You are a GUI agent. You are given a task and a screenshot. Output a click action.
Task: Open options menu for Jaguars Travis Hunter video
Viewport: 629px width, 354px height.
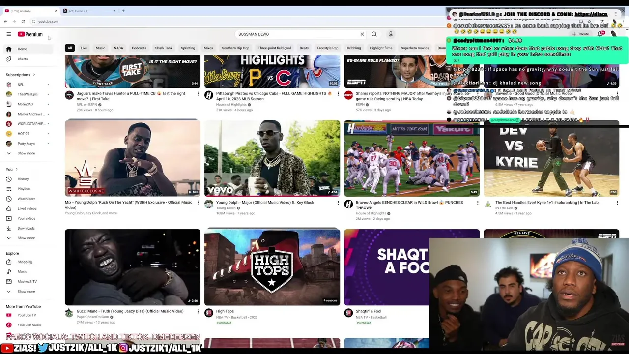click(x=199, y=93)
